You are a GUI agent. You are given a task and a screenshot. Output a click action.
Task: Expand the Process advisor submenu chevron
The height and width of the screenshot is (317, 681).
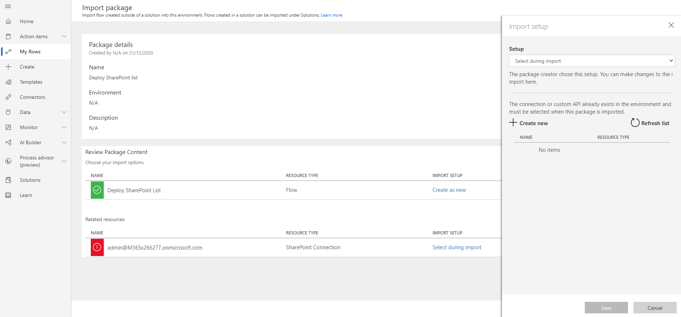tap(64, 161)
